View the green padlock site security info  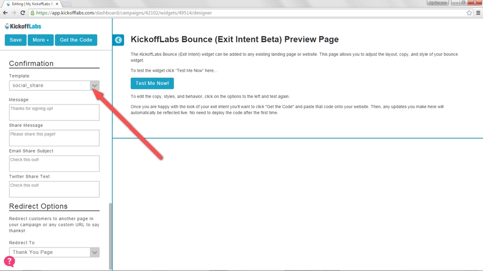click(x=32, y=13)
